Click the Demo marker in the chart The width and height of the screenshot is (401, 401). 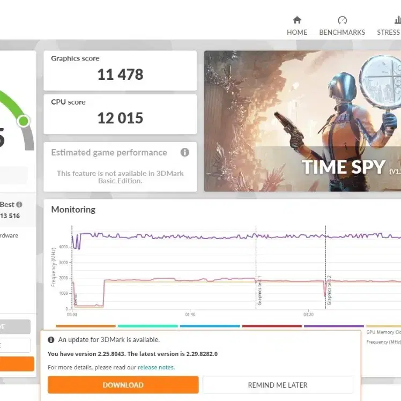76,300
